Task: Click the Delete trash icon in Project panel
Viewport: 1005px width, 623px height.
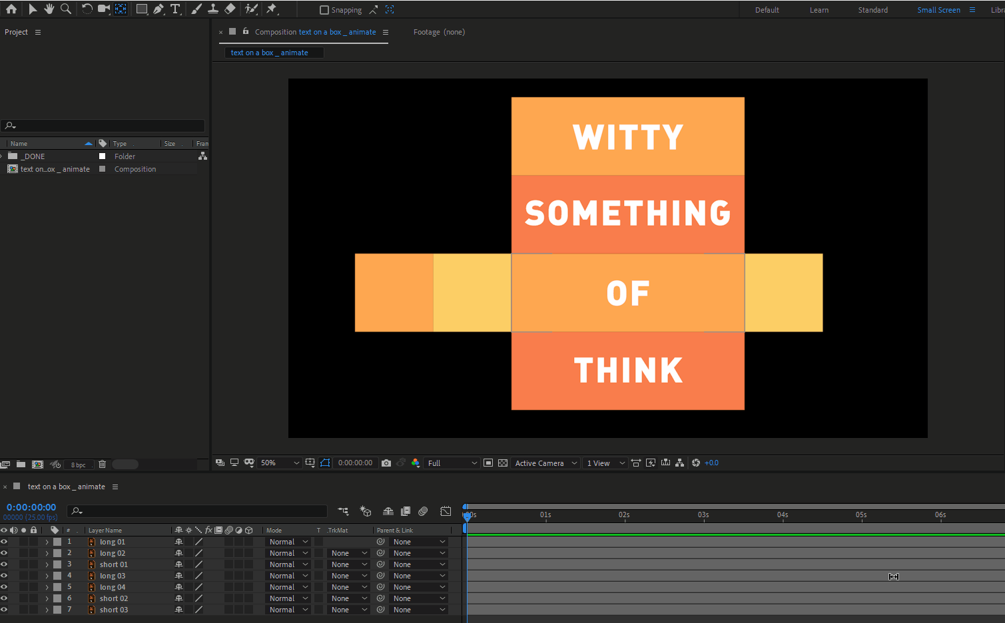Action: point(102,465)
